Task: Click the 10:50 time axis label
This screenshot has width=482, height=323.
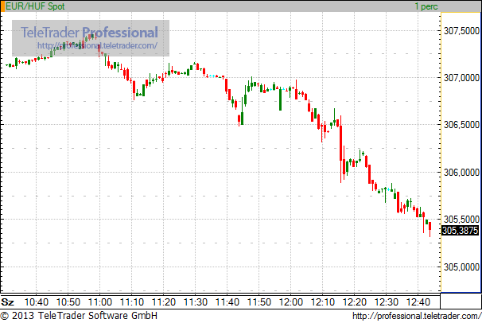Action: [68, 302]
